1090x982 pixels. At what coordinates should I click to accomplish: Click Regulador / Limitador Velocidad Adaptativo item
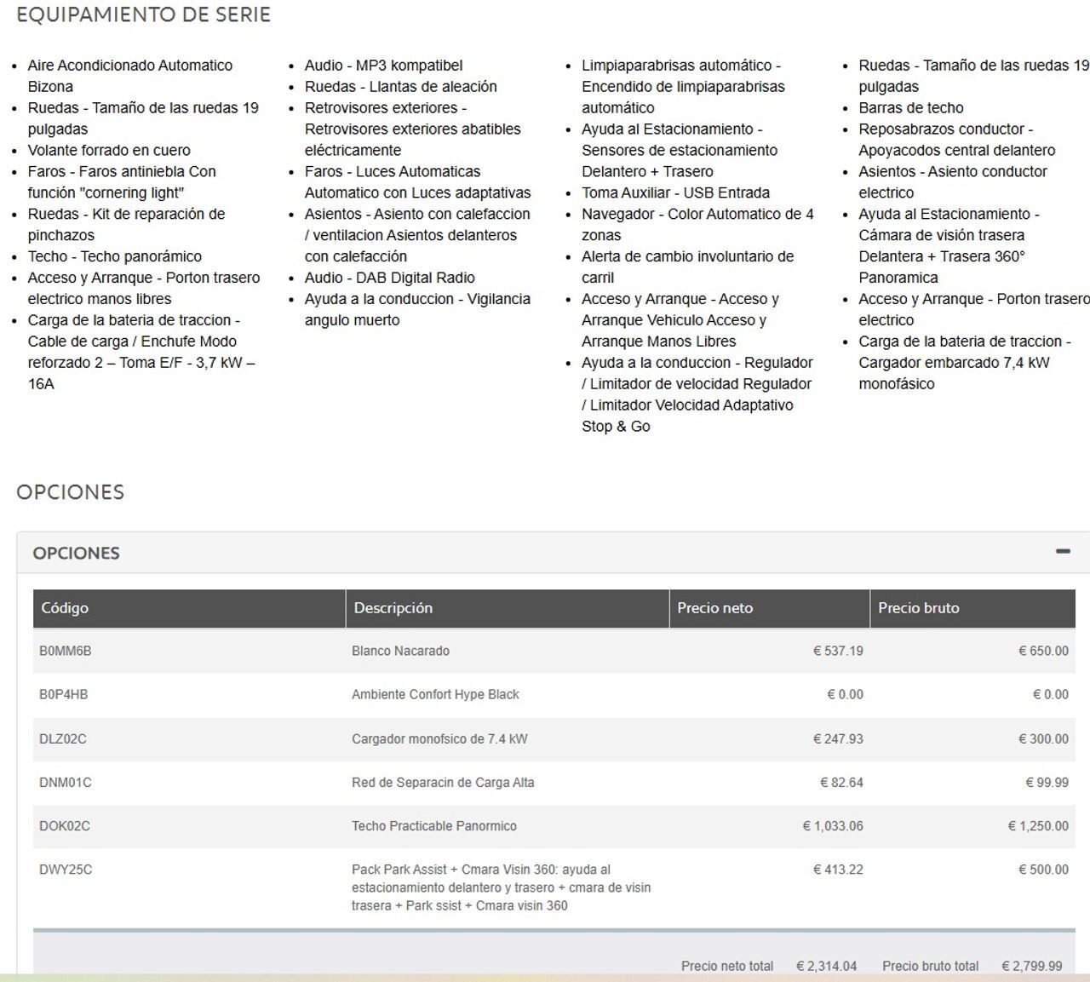click(x=697, y=395)
